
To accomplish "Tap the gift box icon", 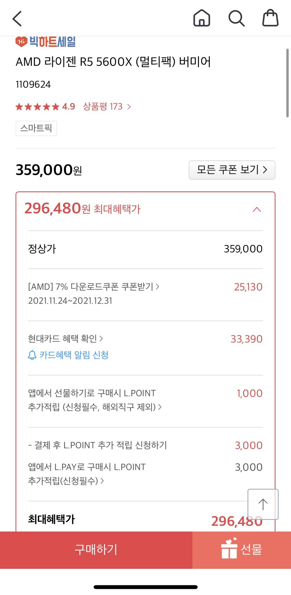I will click(x=229, y=548).
